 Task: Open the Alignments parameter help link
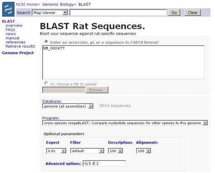coord(147,143)
